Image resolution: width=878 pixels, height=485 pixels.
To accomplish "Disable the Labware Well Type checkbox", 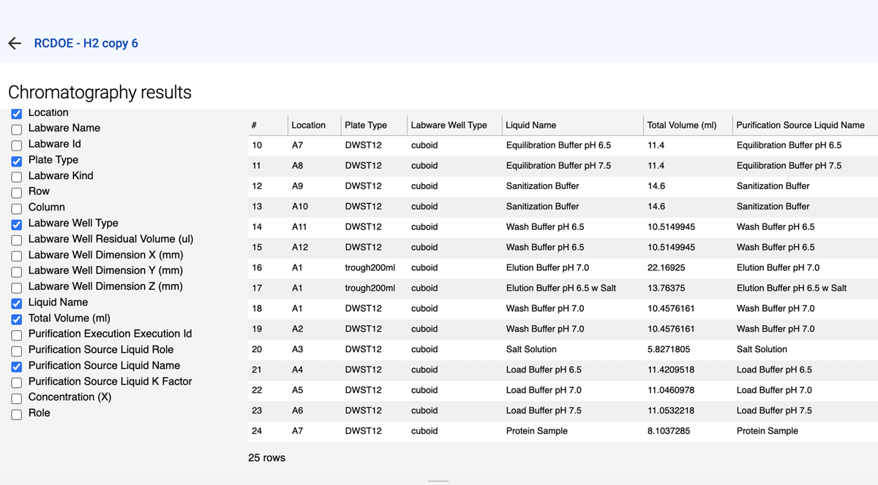I will [x=17, y=224].
